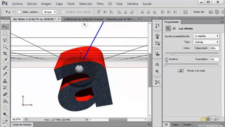Open the Brush Presets panel icon
The height and width of the screenshot is (127, 225).
tap(157, 43)
